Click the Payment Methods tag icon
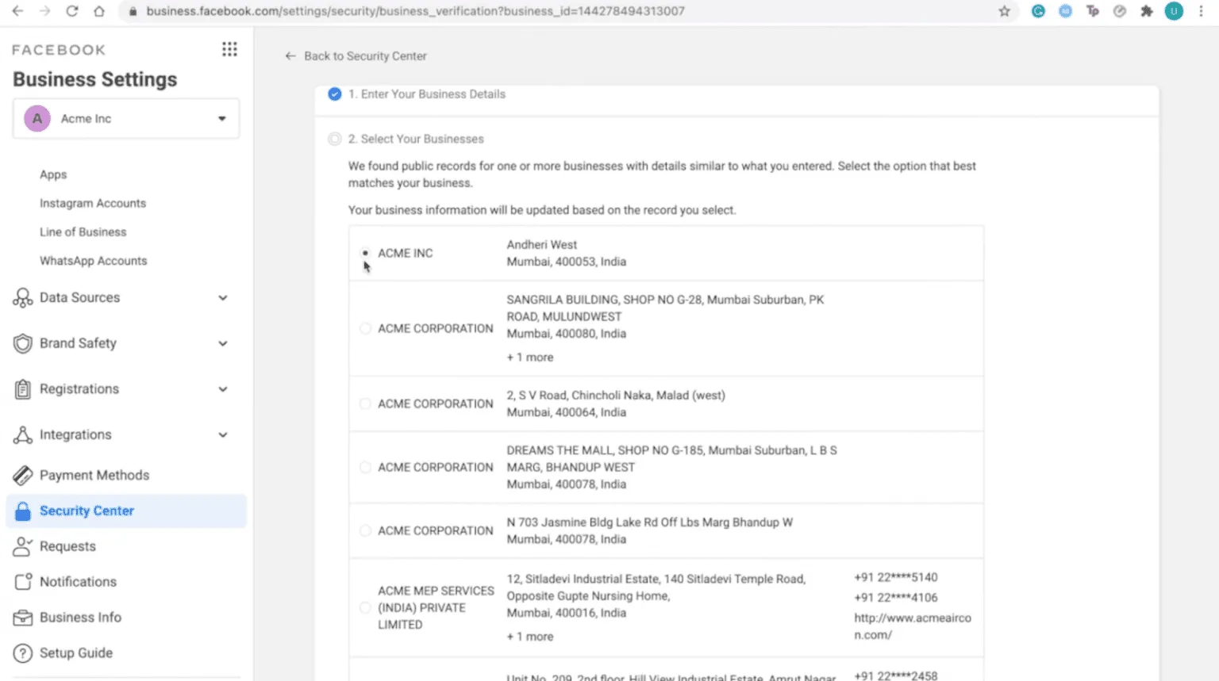 coord(22,474)
